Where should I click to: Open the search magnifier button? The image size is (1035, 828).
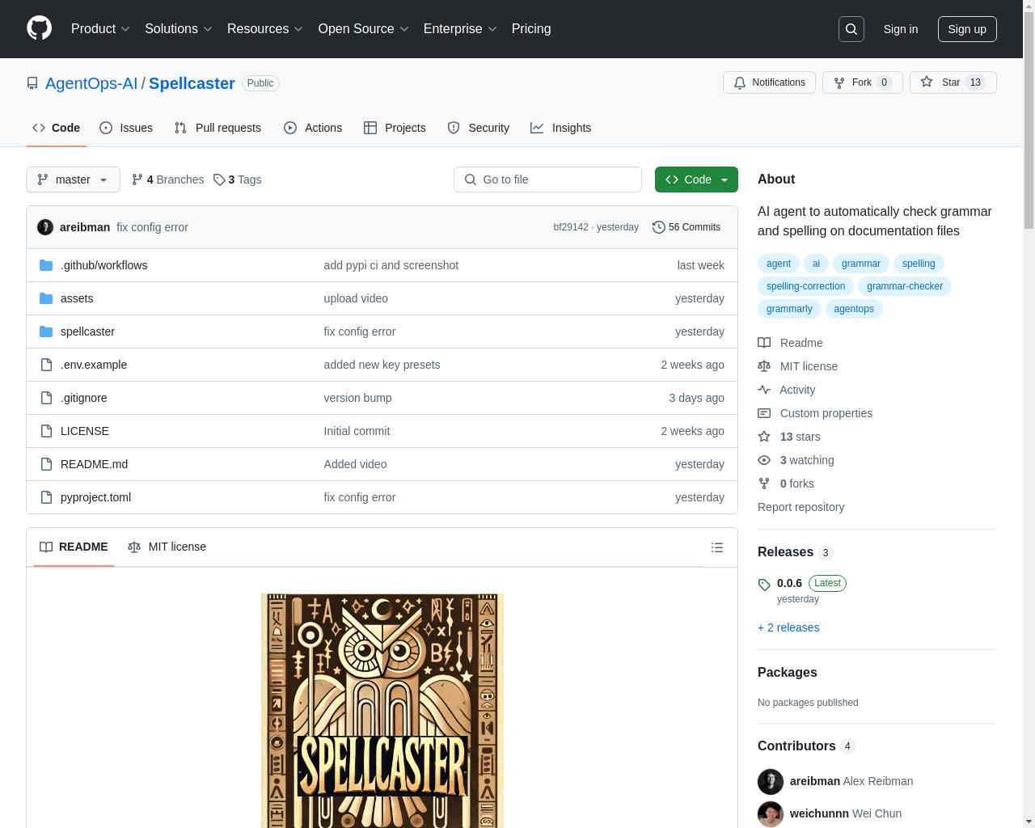[851, 29]
